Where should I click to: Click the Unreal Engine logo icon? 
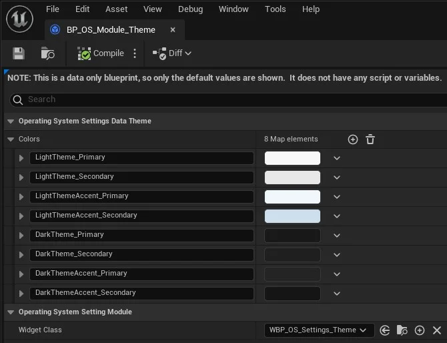pos(19,19)
